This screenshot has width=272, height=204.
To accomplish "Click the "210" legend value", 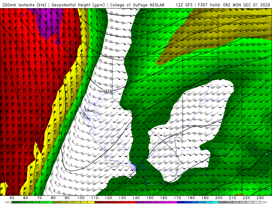I will click(x=233, y=198).
